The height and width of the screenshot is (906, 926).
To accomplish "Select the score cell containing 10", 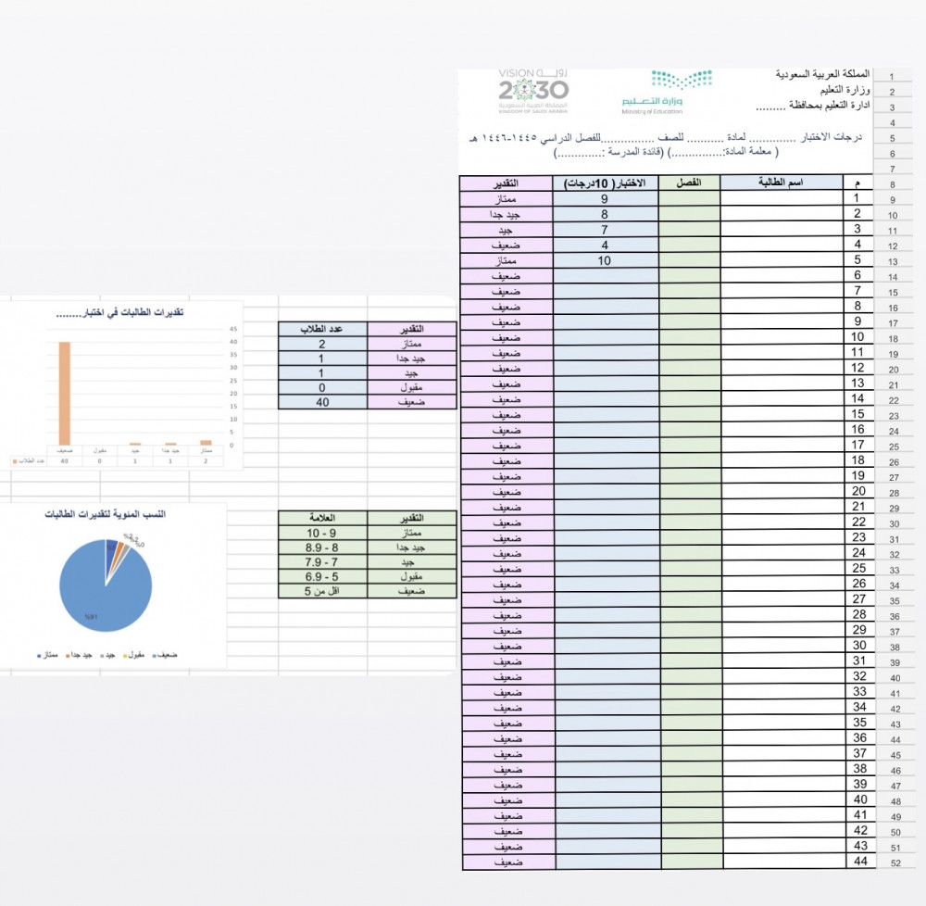I will pos(605,261).
